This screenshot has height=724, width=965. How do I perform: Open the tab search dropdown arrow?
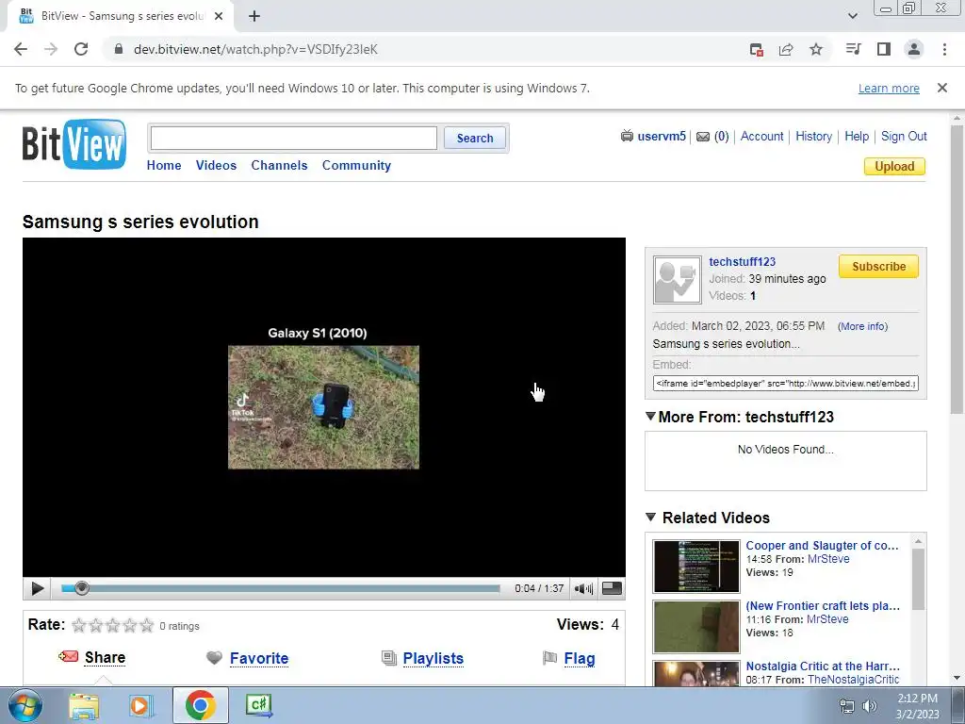point(852,16)
